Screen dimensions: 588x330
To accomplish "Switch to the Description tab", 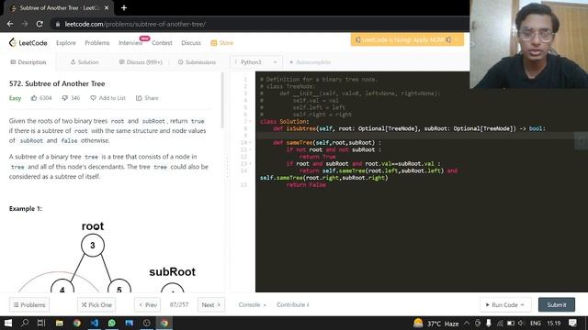I will click(x=28, y=62).
